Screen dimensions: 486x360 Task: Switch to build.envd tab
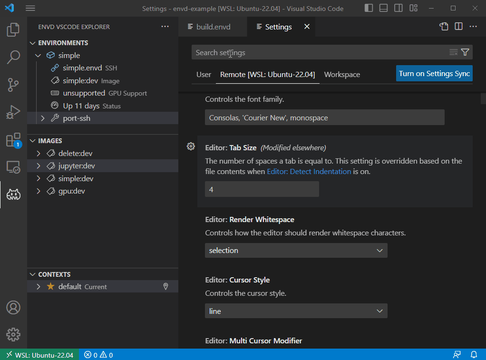click(x=213, y=27)
